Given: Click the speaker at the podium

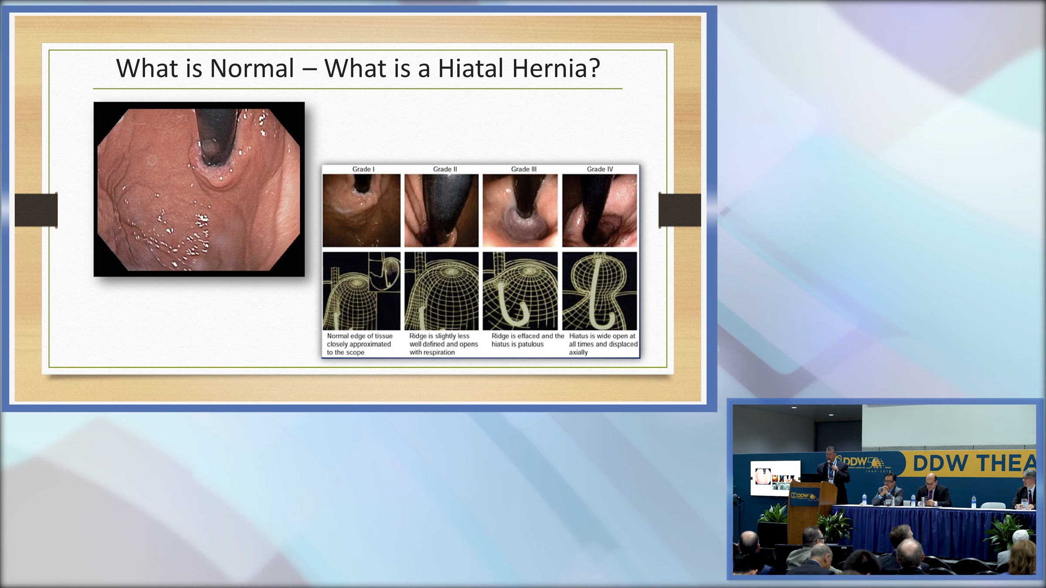Looking at the screenshot, I should [x=833, y=470].
